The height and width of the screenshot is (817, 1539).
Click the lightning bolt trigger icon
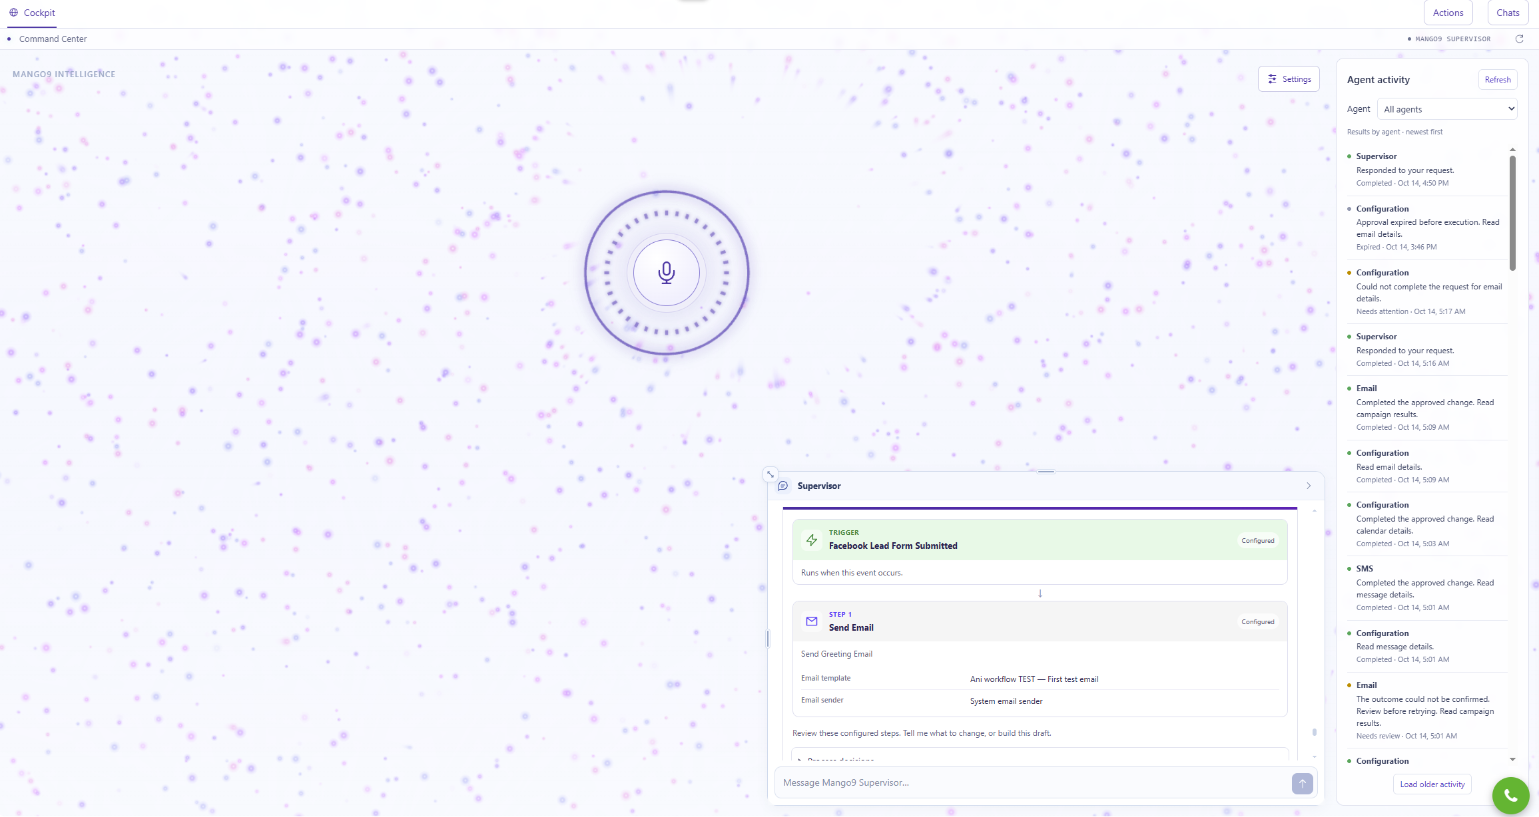click(x=812, y=540)
